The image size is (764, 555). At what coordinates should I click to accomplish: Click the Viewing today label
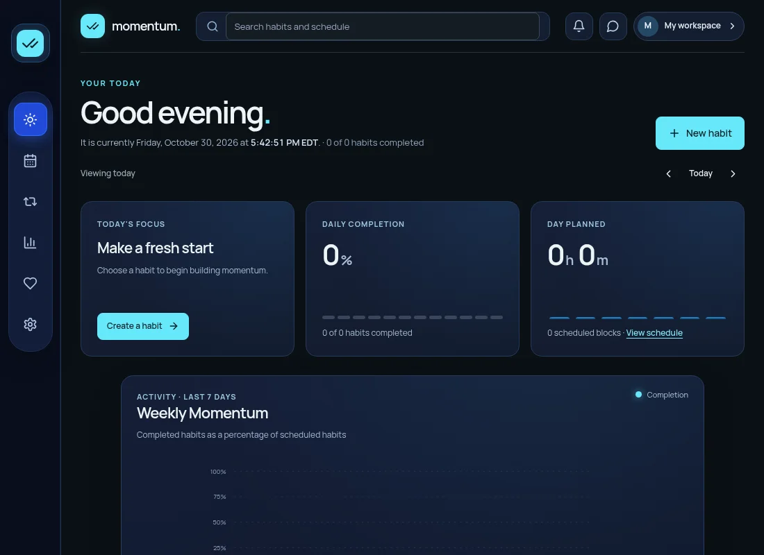[108, 173]
